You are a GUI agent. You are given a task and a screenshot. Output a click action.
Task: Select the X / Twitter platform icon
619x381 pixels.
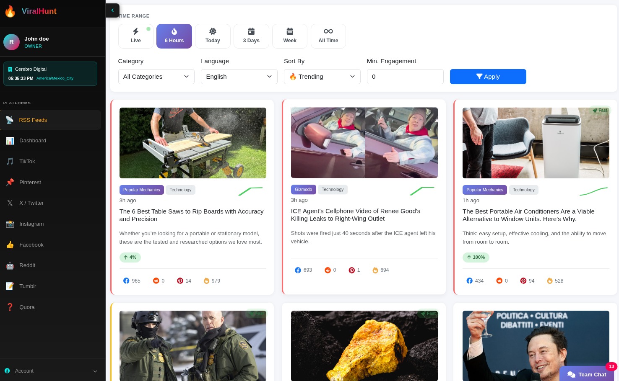click(10, 203)
